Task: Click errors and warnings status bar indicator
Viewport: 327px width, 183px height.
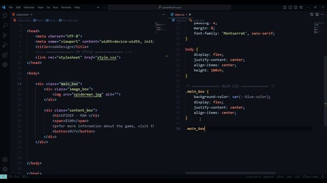Action: pos(14,177)
